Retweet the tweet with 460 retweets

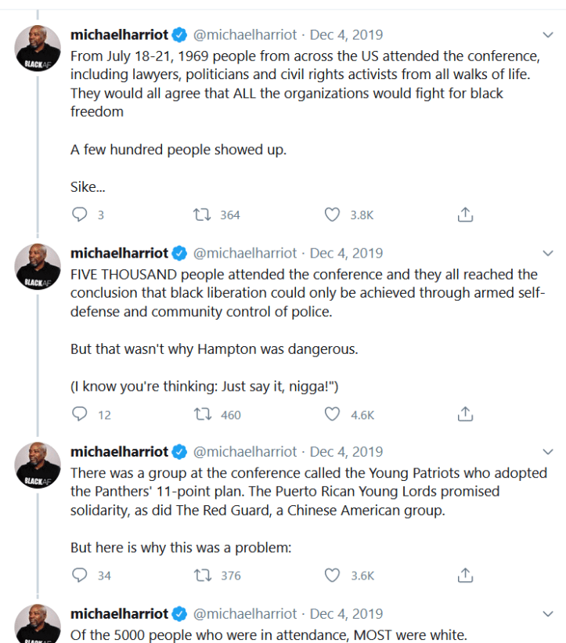click(205, 414)
